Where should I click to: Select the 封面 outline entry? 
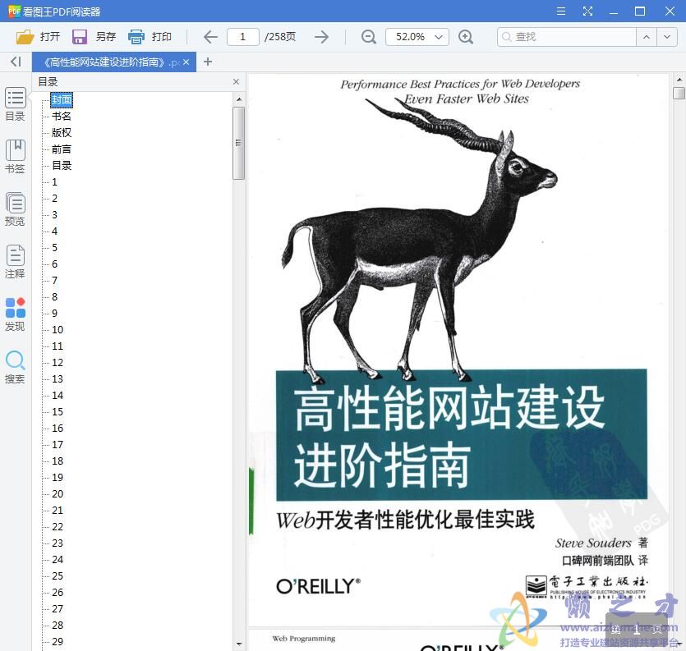click(x=62, y=99)
